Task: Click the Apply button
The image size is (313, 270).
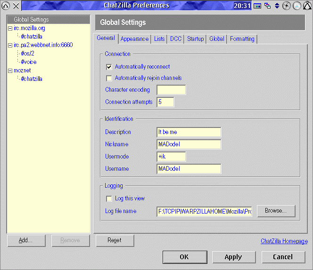Action: coord(234,257)
